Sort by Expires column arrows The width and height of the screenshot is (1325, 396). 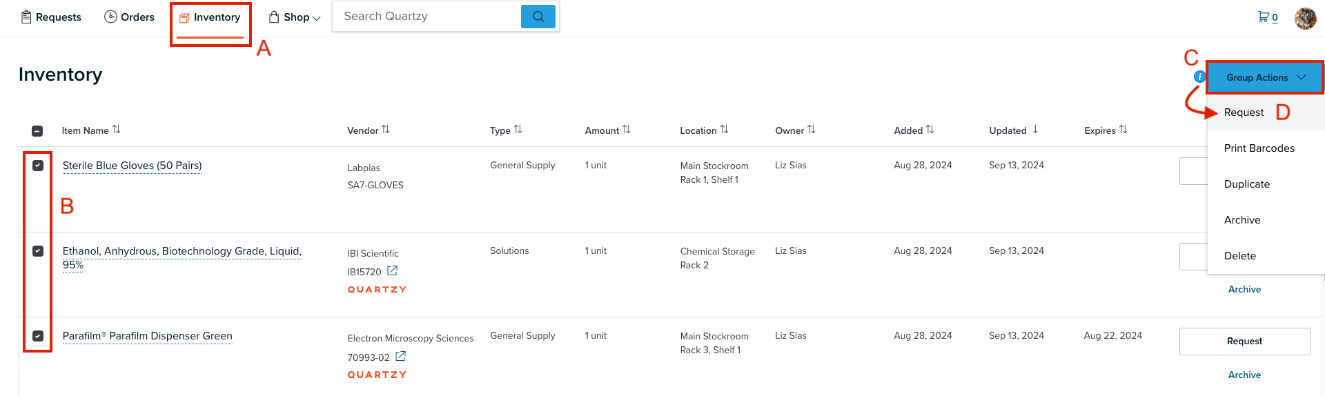1123,130
